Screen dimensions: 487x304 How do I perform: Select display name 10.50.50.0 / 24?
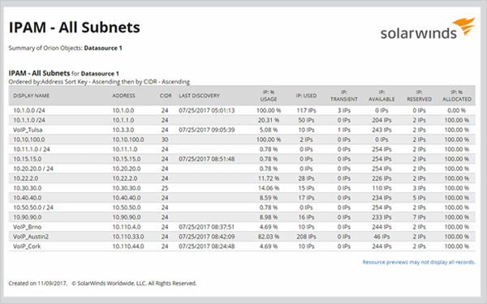[33, 208]
